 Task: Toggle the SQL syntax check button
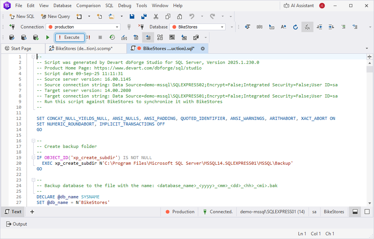307,27
